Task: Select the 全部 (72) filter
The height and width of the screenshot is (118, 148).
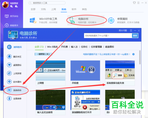Action: (39, 47)
